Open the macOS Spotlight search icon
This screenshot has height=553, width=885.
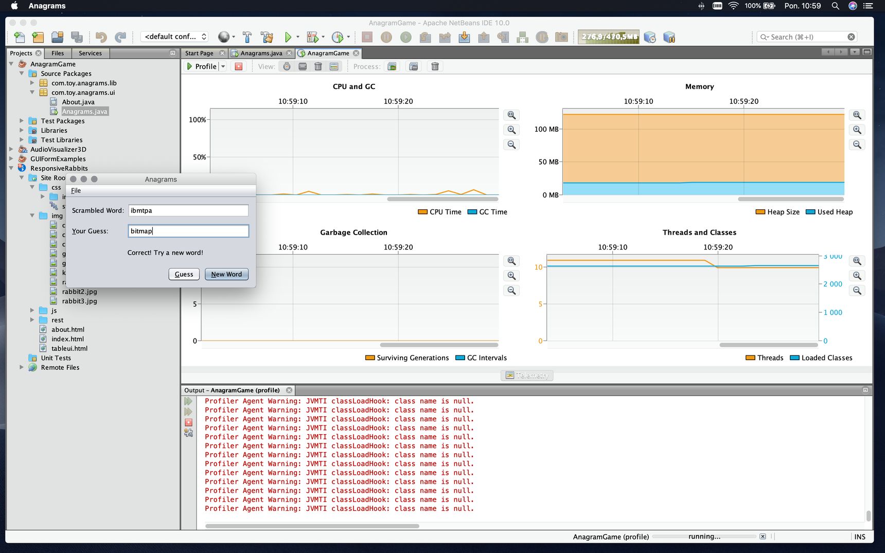coord(836,6)
